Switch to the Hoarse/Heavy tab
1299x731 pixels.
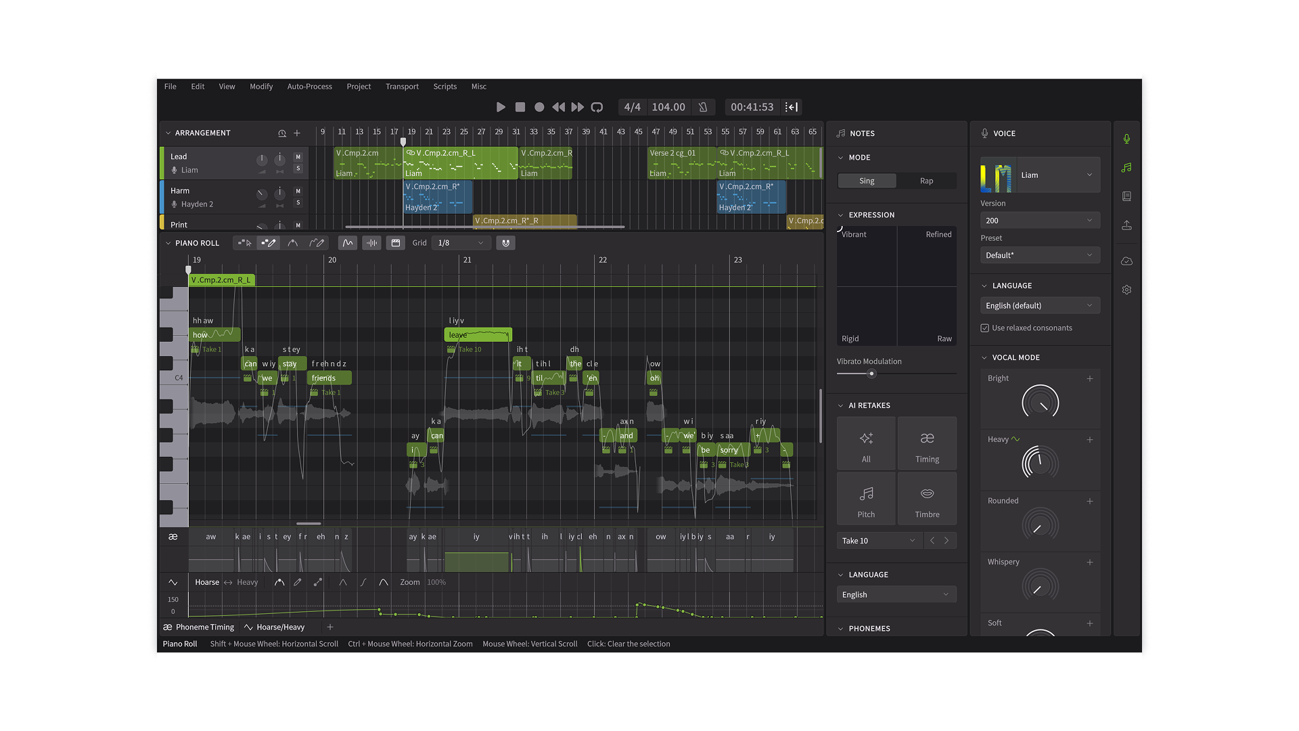pyautogui.click(x=275, y=627)
